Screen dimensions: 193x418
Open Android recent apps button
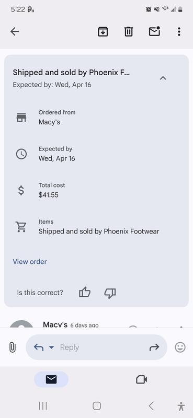43,406
